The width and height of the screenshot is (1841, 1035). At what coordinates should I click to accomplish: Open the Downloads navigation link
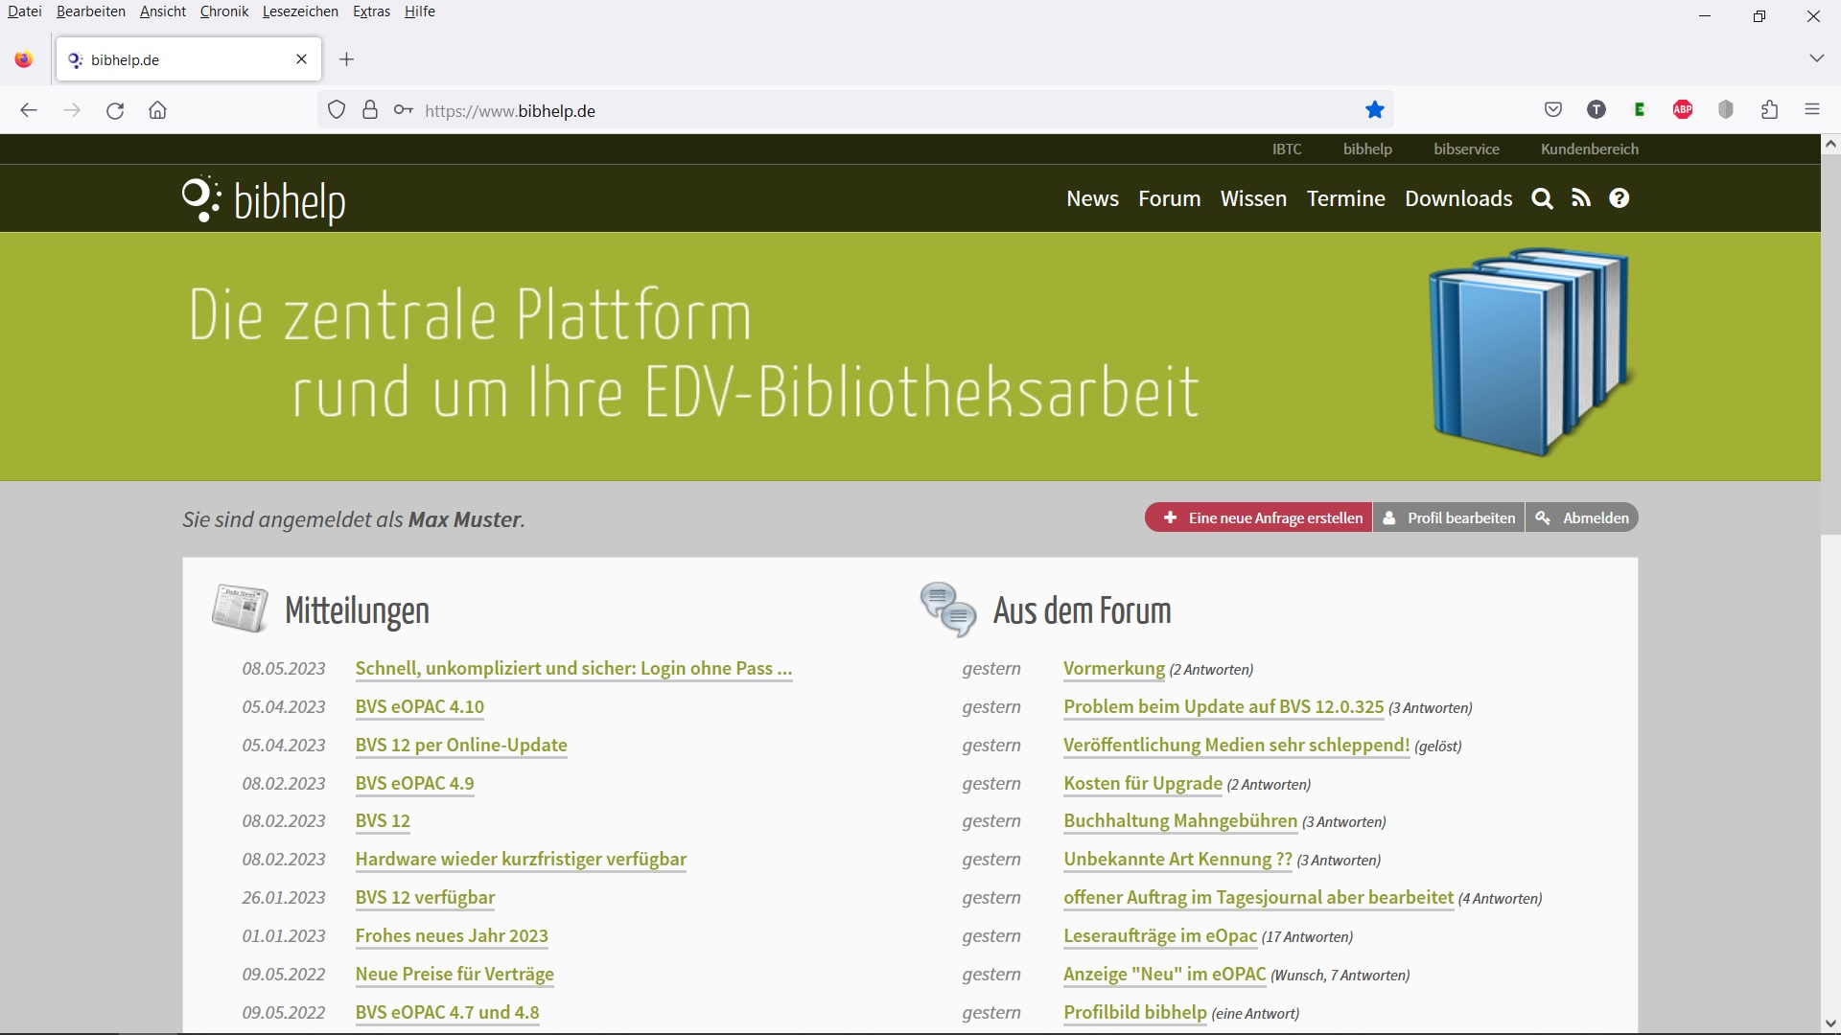[x=1458, y=198]
